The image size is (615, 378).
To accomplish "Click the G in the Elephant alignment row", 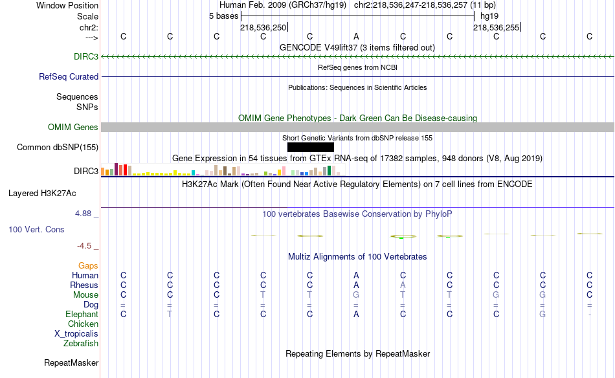I will pos(542,314).
